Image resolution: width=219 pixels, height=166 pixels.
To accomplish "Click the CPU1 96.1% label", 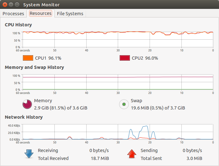I will pyautogui.click(x=48, y=58).
